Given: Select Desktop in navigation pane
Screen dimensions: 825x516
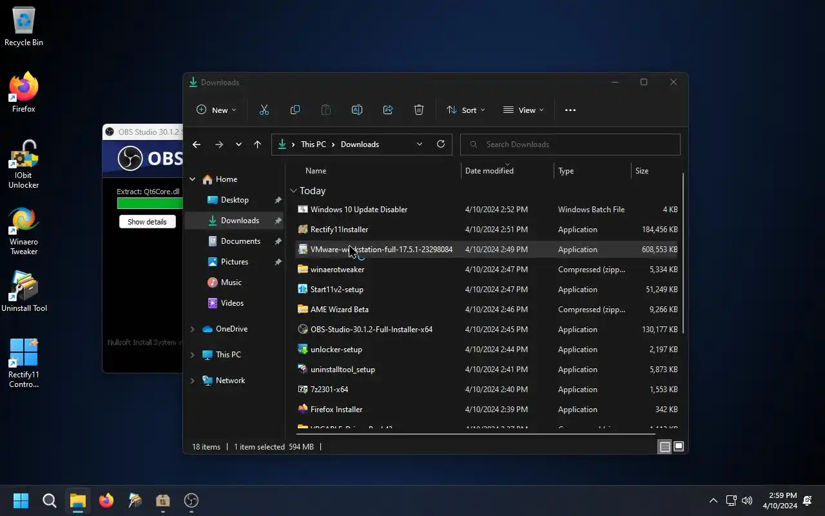Looking at the screenshot, I should (235, 200).
